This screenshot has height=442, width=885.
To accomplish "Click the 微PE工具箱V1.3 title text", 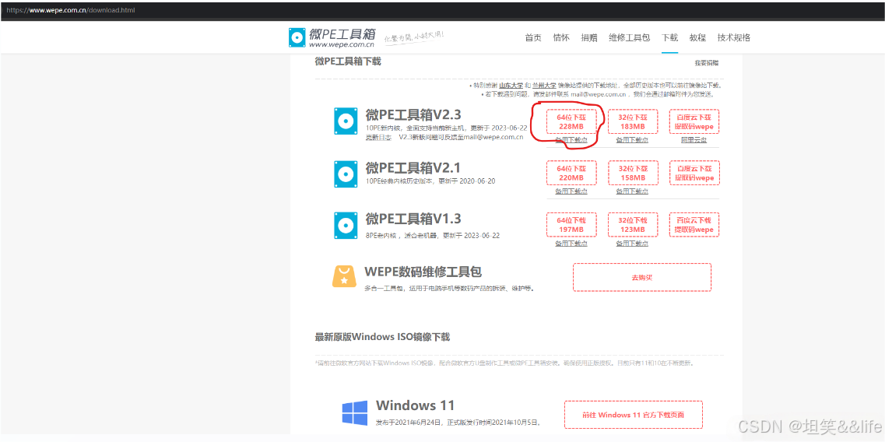I will (x=413, y=219).
